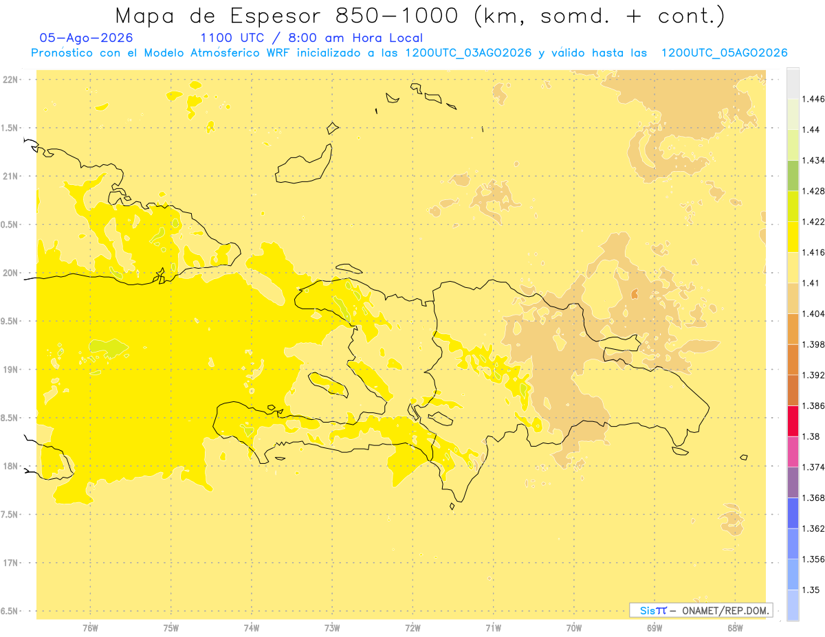Click the "74W" longitude label
Viewport: 825px width, 637px height.
pos(252,628)
